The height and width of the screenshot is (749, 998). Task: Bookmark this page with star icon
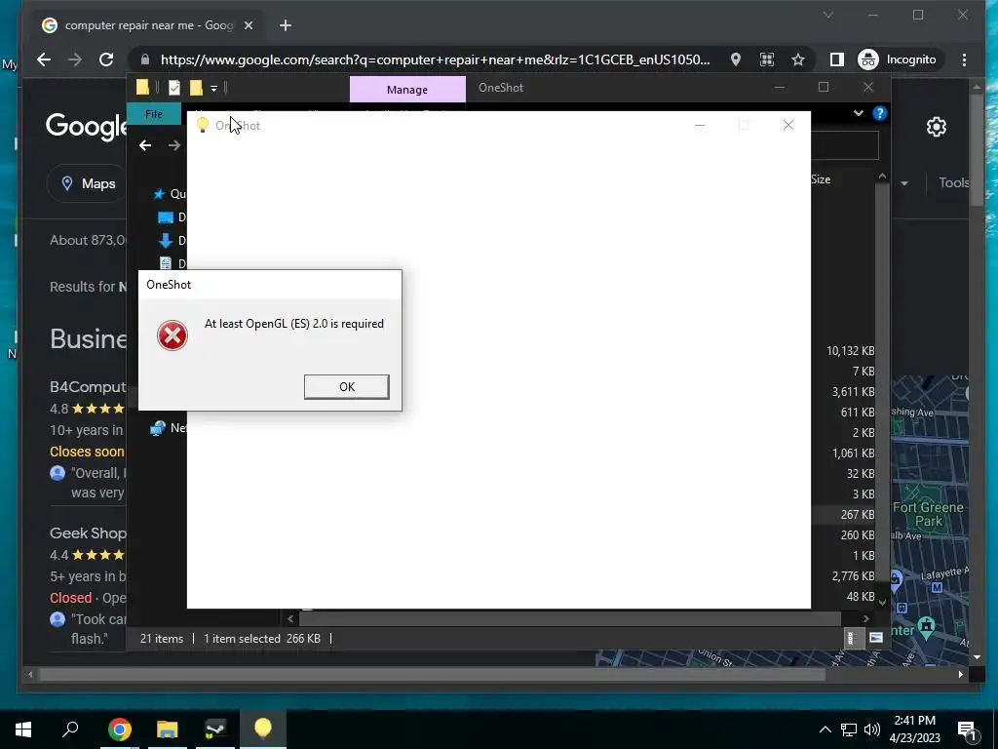(x=798, y=59)
